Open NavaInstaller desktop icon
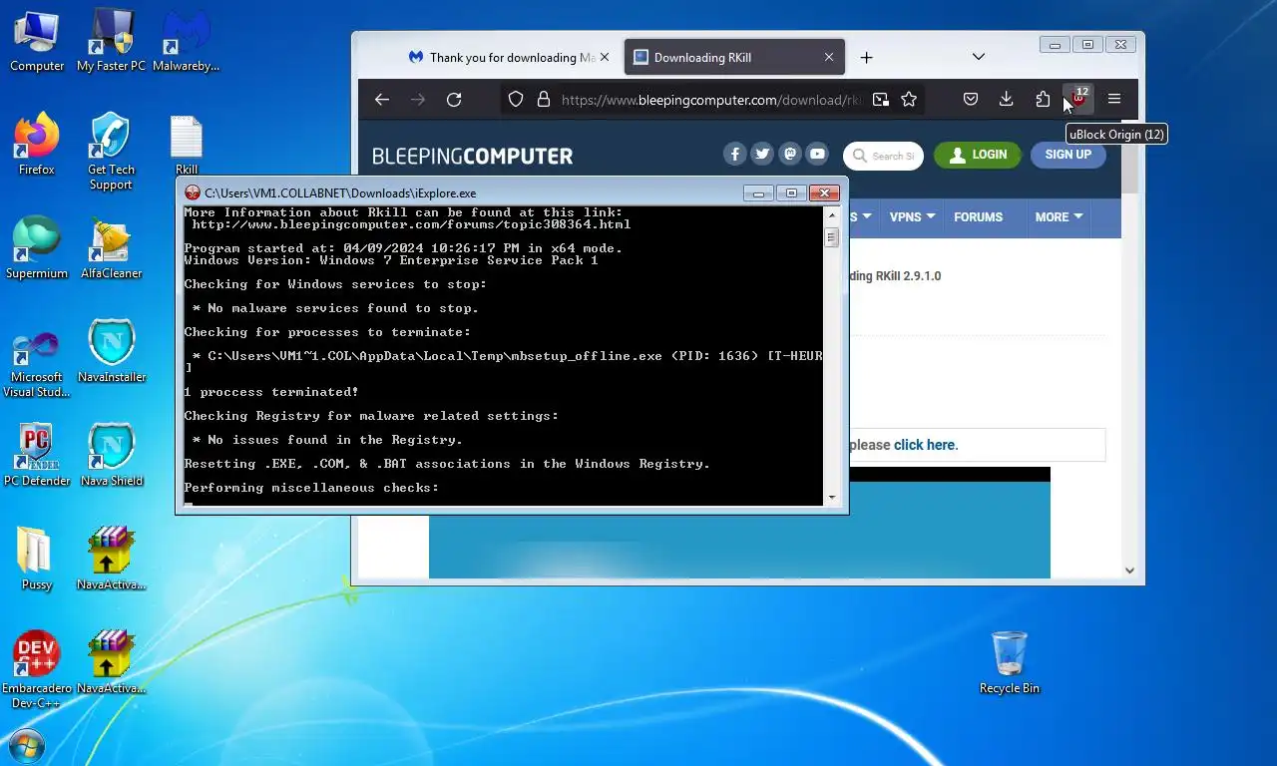This screenshot has height=766, width=1277. tap(111, 351)
